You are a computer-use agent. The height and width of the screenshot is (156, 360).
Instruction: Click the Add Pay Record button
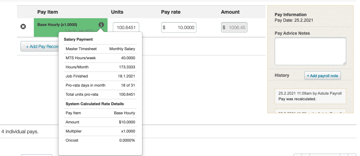tap(39, 47)
